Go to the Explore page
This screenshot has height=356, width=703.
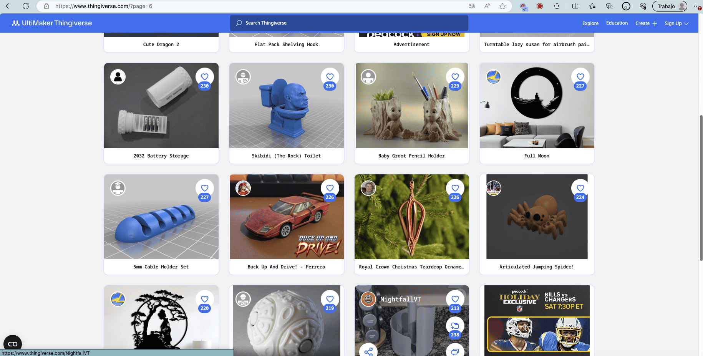coord(590,23)
